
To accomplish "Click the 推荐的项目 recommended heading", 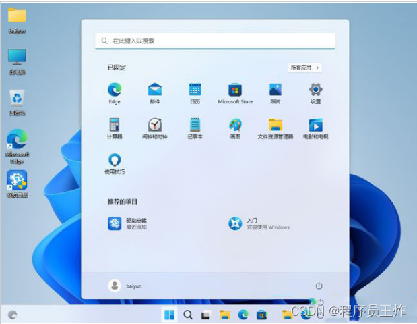I will point(123,202).
